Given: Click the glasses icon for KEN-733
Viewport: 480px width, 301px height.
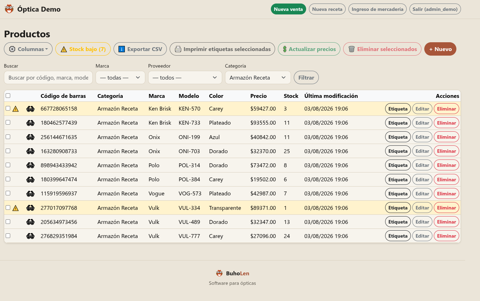Looking at the screenshot, I should [30, 123].
